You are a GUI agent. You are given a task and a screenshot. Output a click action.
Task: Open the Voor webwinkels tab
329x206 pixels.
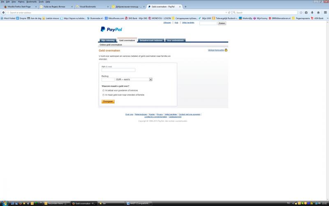click(x=176, y=40)
